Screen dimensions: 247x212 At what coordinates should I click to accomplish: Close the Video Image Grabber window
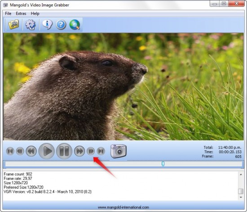point(236,4)
